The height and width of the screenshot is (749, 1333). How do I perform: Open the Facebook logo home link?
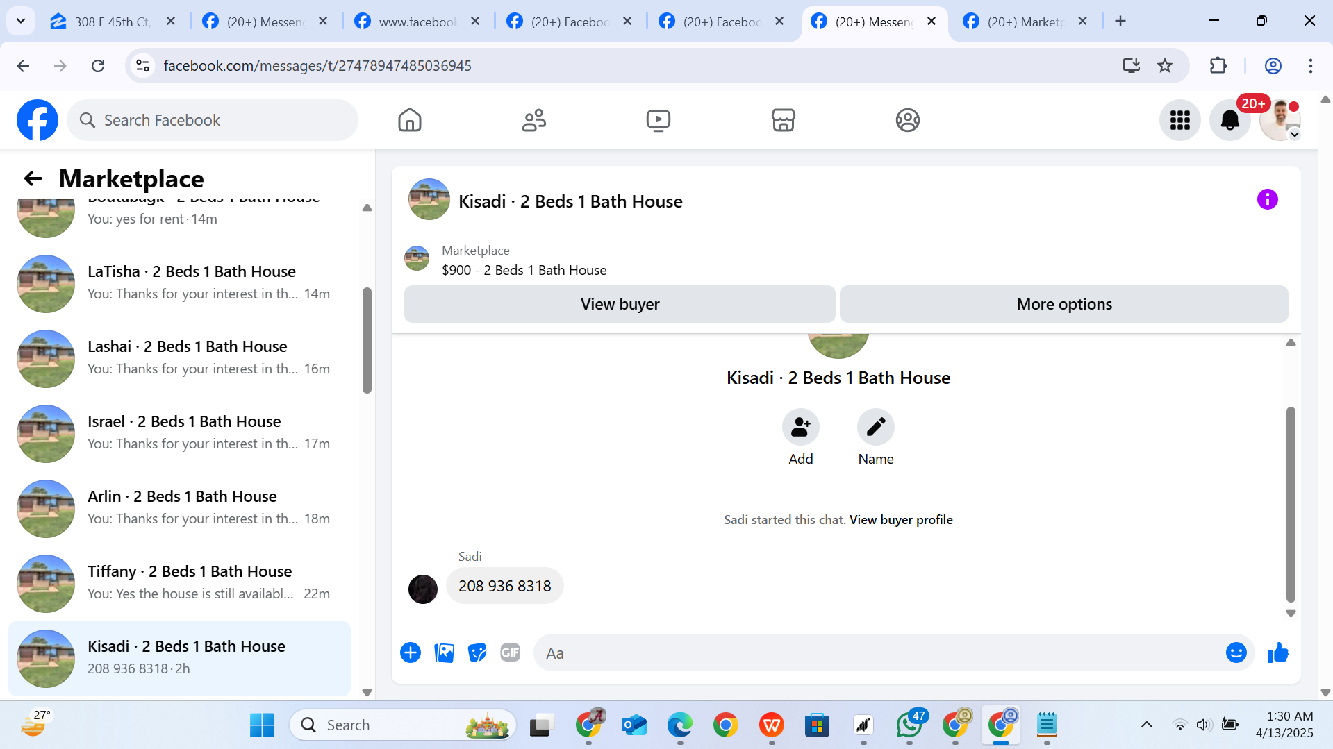pos(38,120)
